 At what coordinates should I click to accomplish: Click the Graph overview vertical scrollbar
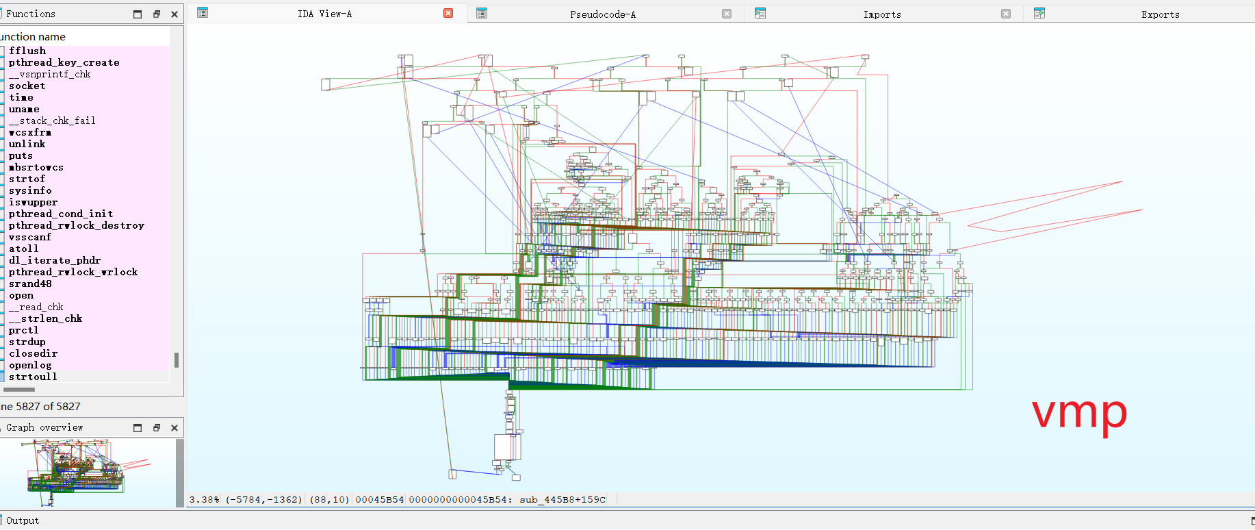pyautogui.click(x=180, y=473)
